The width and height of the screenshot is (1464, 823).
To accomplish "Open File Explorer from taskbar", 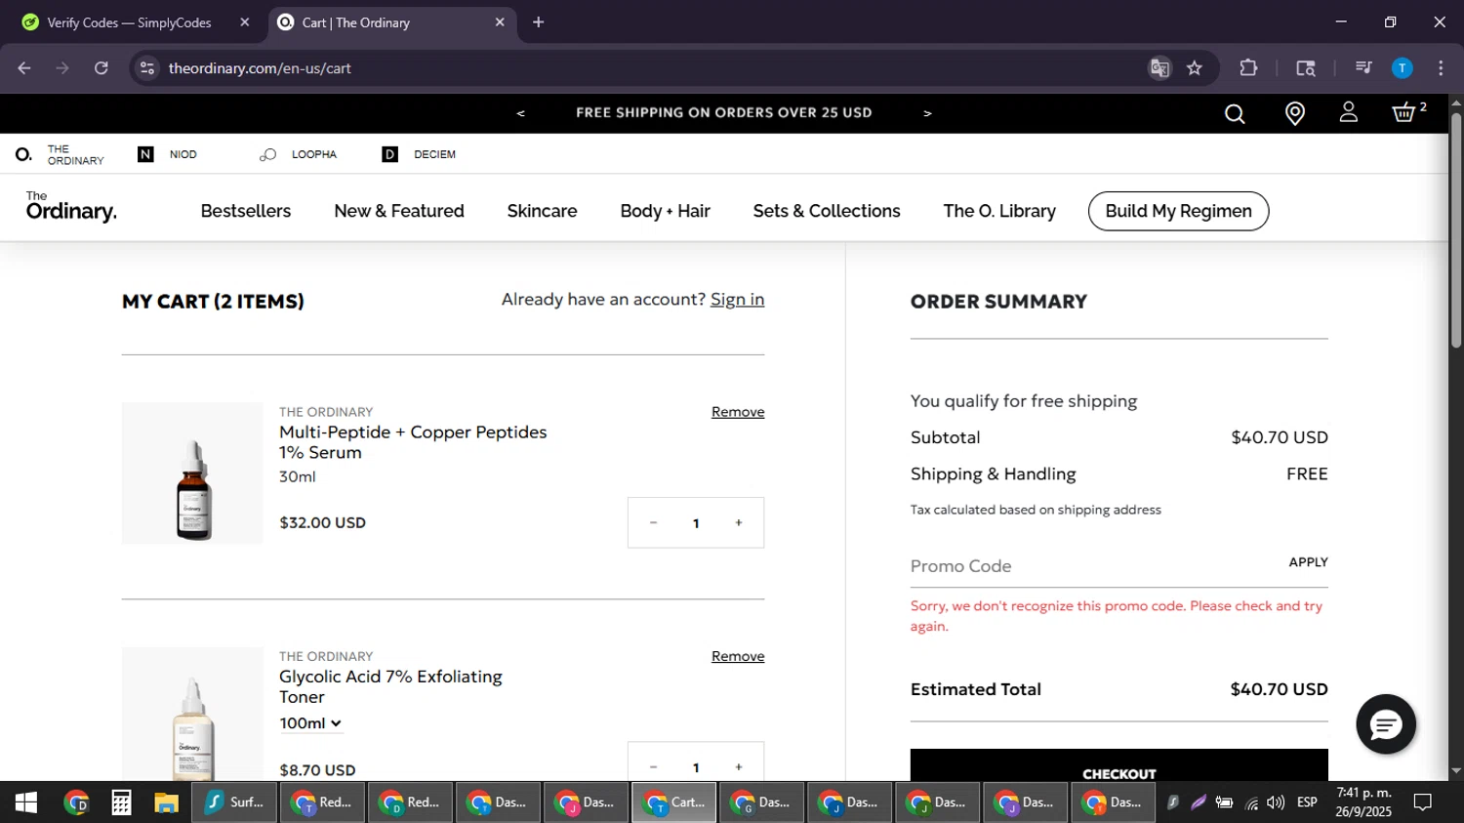I will [166, 802].
